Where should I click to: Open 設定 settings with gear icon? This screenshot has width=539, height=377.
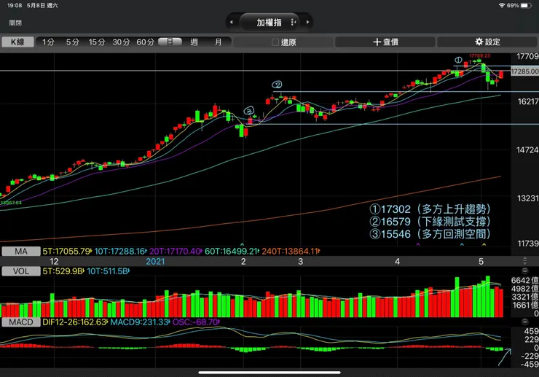point(487,42)
